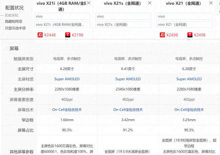Click 全面屏 (19.5:9水滴屏全面屏) text

[127, 152]
